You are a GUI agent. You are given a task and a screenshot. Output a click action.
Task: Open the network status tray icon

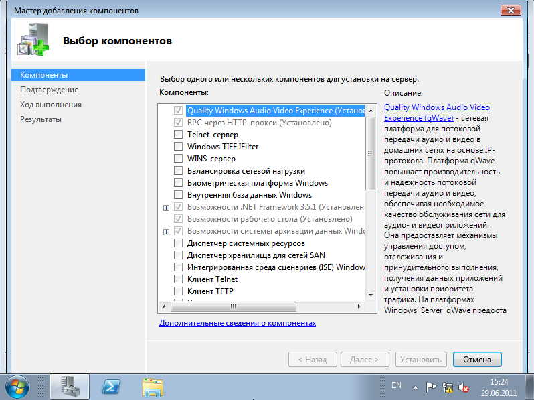click(448, 387)
